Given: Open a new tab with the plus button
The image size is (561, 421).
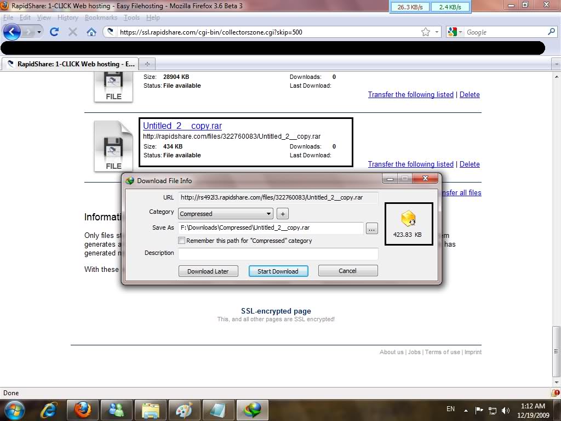Looking at the screenshot, I should (x=147, y=64).
